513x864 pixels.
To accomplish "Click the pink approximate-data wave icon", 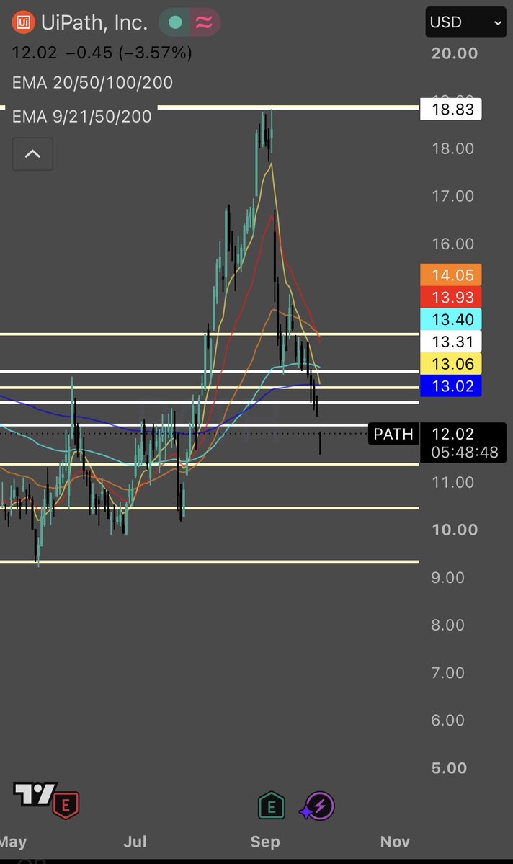I will [205, 22].
